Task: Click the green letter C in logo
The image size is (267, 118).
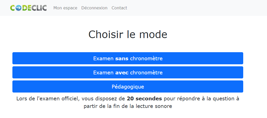Action: click(x=13, y=8)
